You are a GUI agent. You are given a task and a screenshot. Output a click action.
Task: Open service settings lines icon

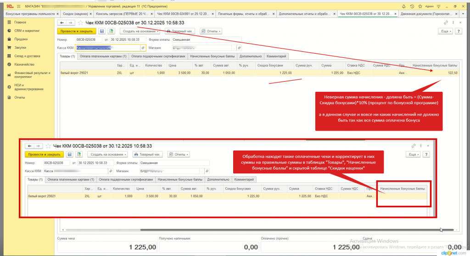pyautogui.click(x=438, y=6)
